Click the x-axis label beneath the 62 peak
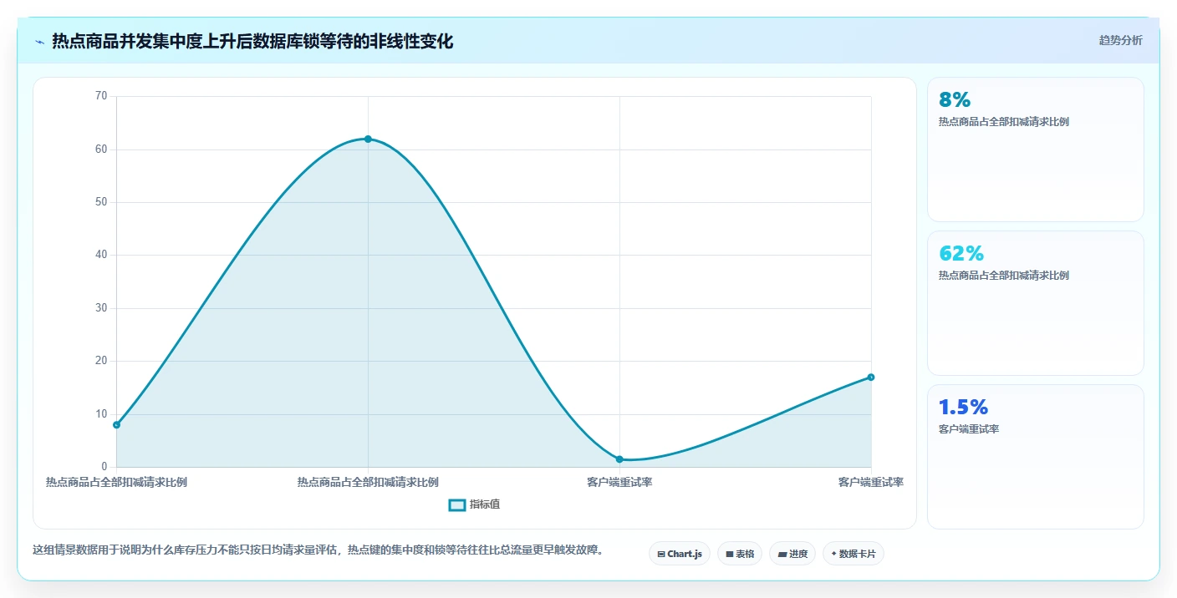The height and width of the screenshot is (598, 1177). tap(368, 483)
